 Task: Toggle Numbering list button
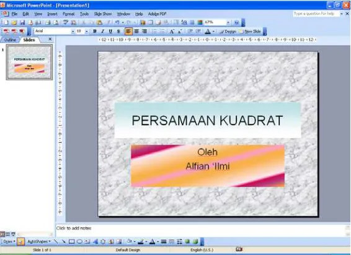click(x=154, y=32)
